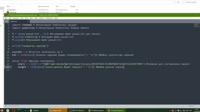Click the network icon in system tray

coord(184,111)
